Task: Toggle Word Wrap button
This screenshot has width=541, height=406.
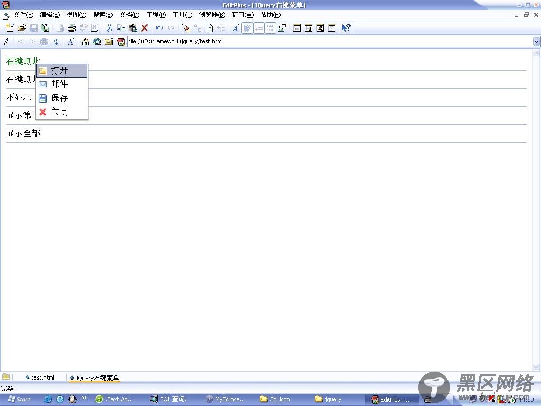Action: 247,28
